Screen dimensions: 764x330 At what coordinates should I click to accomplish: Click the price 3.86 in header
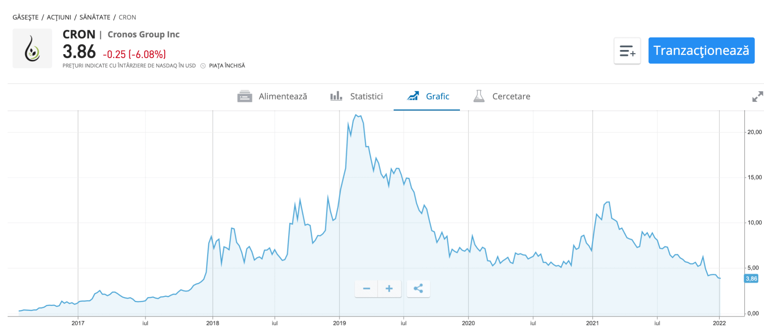79,52
